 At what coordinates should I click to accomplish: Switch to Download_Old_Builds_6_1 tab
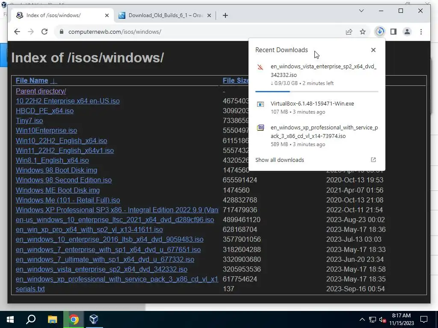[x=165, y=15]
